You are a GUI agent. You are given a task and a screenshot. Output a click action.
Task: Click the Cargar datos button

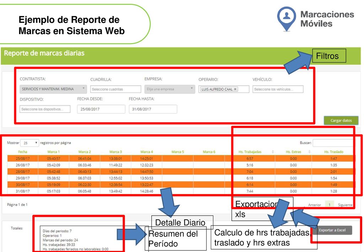[341, 120]
